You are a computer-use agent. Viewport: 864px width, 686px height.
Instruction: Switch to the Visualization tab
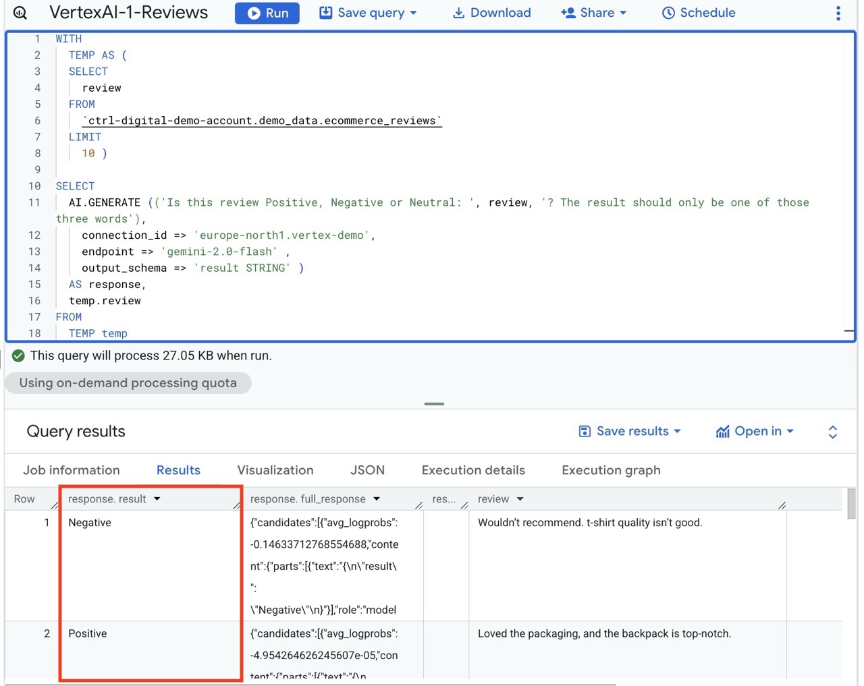275,470
